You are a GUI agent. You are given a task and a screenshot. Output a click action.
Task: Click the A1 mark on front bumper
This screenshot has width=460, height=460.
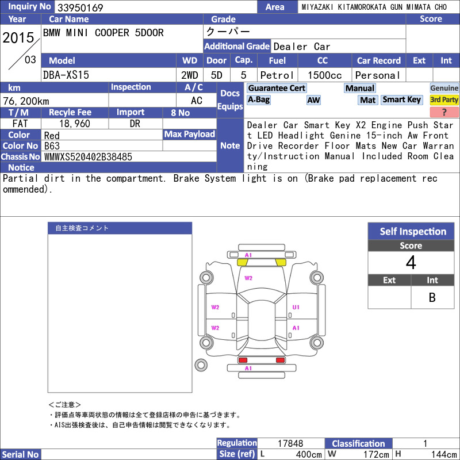point(248,255)
